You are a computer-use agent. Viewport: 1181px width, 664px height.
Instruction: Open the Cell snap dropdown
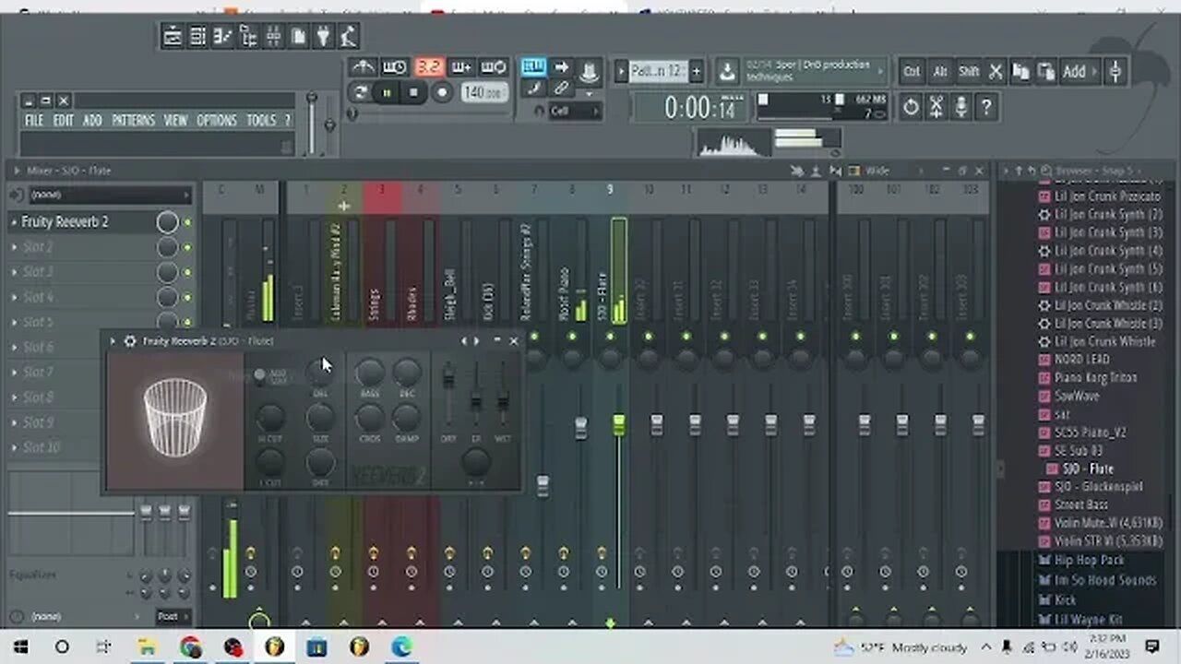(x=574, y=111)
